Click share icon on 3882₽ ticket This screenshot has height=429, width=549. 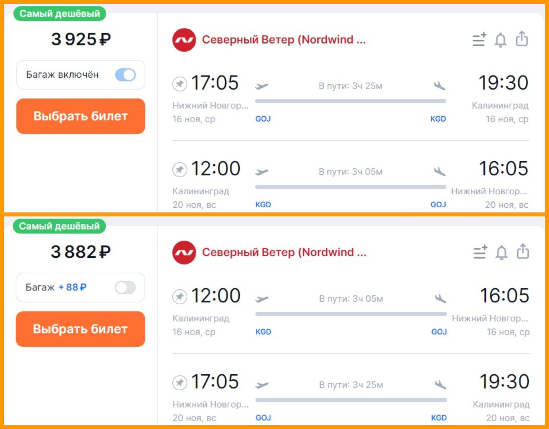point(523,251)
